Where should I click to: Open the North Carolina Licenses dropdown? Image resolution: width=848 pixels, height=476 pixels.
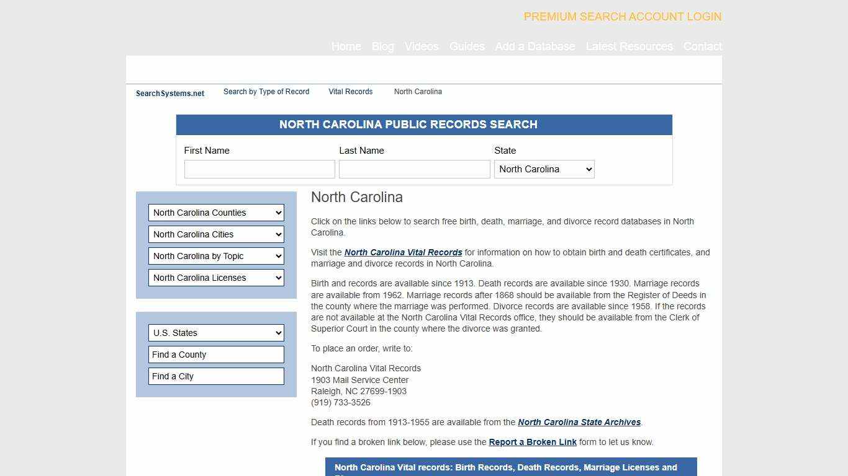pyautogui.click(x=216, y=278)
